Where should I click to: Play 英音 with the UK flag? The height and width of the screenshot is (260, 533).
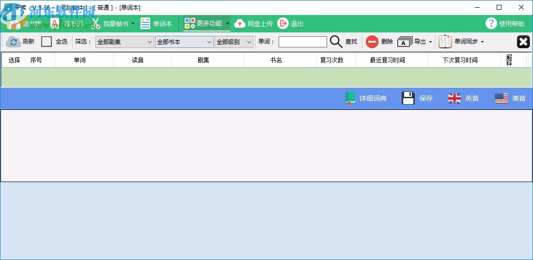point(454,98)
